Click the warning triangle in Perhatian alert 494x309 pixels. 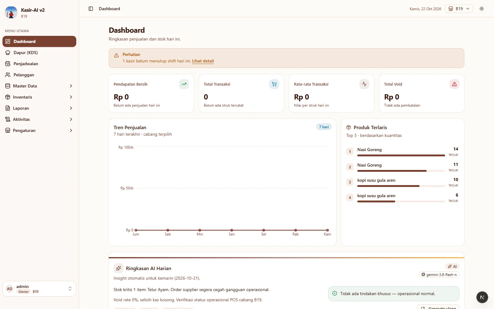[116, 55]
